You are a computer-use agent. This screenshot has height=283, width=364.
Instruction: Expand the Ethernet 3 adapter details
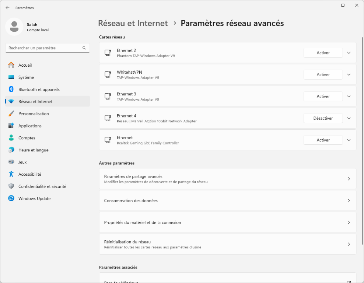tap(349, 96)
